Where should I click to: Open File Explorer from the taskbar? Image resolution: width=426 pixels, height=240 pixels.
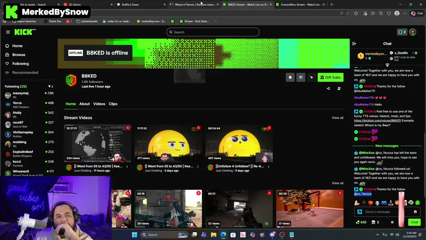pyautogui.click(x=214, y=235)
